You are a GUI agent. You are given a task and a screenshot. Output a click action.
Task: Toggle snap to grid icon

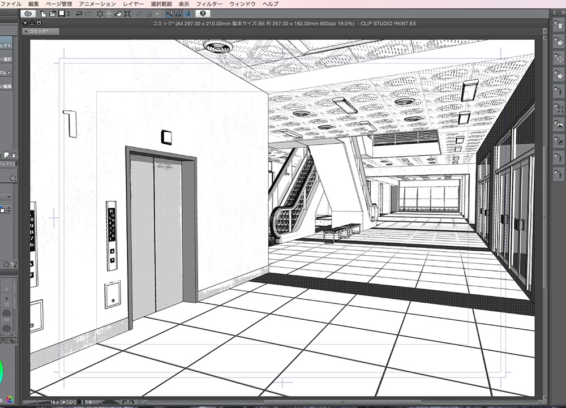188,14
